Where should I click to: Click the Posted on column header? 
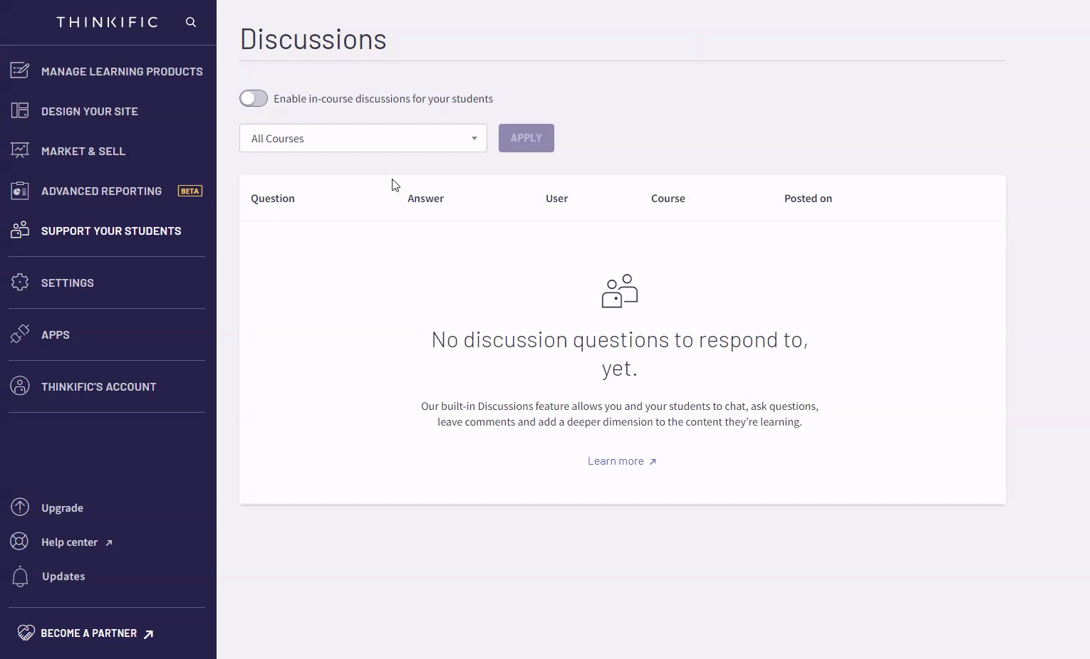point(808,199)
